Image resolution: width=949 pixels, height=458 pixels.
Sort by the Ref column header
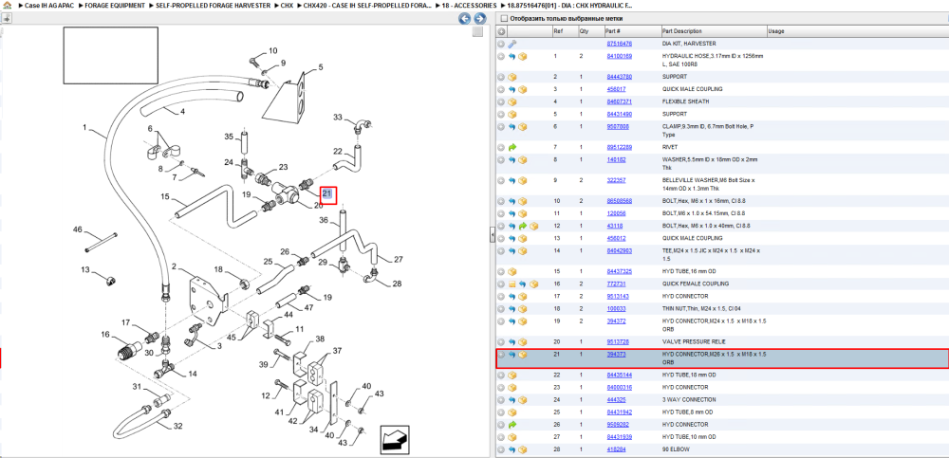pos(565,31)
